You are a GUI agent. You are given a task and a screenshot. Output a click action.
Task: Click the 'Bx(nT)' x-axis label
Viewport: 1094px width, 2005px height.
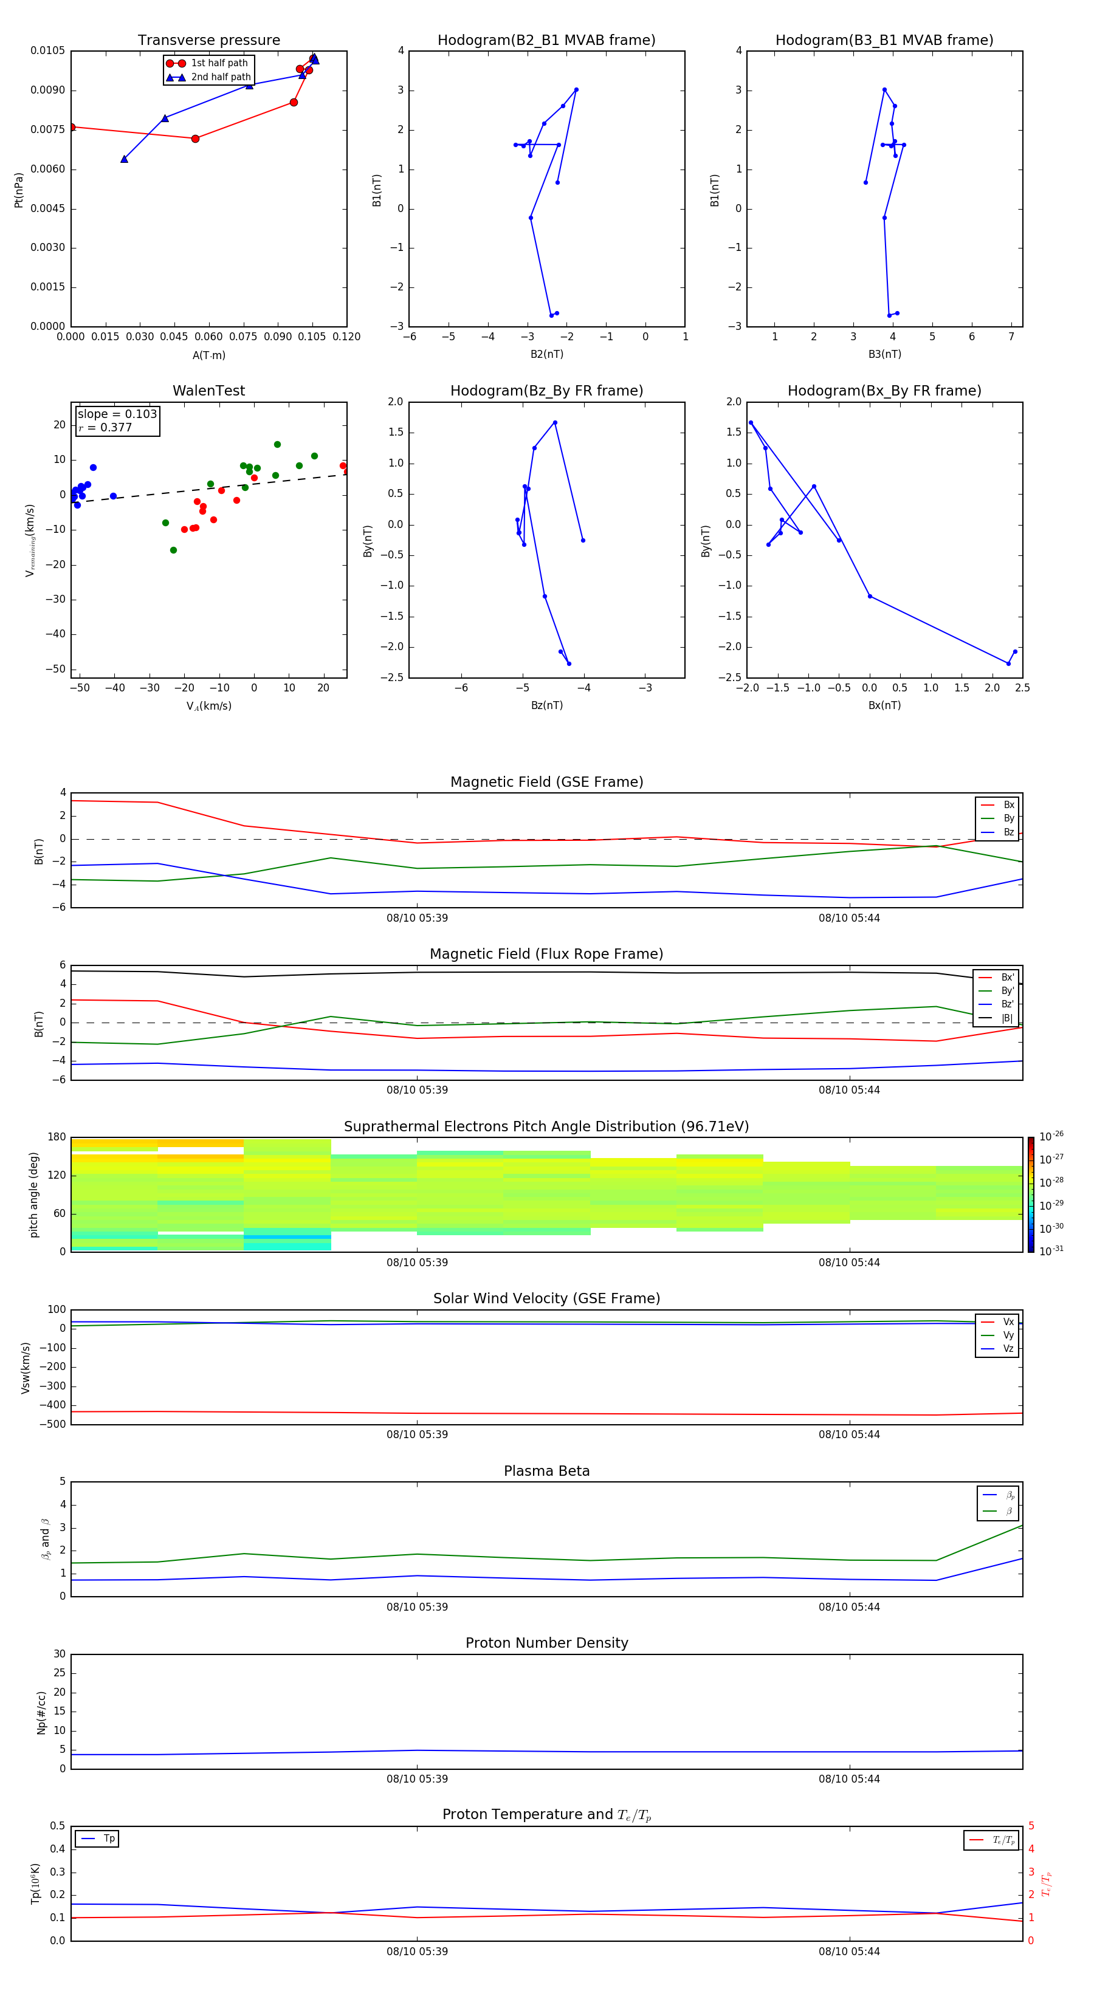click(x=884, y=705)
